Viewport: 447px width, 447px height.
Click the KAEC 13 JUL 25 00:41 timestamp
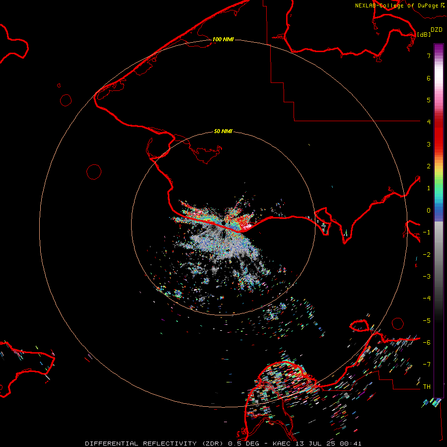[317, 444]
